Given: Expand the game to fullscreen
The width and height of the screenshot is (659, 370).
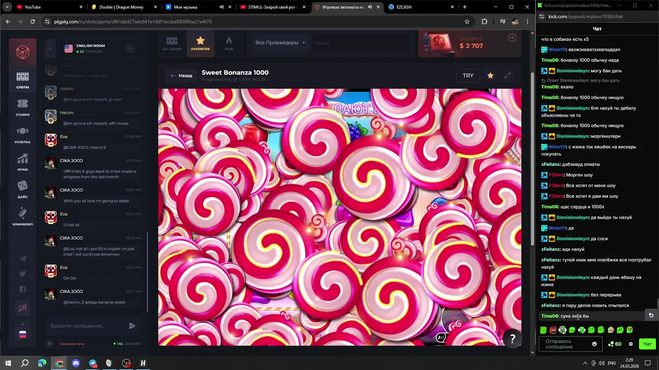Looking at the screenshot, I should coord(508,76).
